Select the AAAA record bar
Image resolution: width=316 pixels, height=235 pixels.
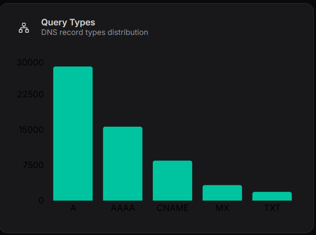[x=123, y=164]
